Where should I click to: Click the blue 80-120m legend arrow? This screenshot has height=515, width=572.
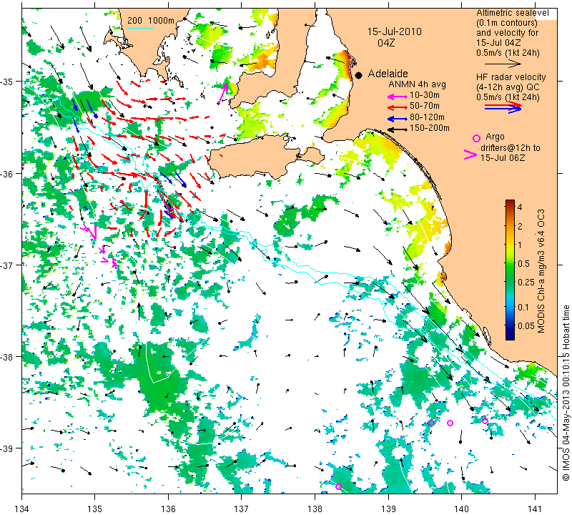pos(397,119)
